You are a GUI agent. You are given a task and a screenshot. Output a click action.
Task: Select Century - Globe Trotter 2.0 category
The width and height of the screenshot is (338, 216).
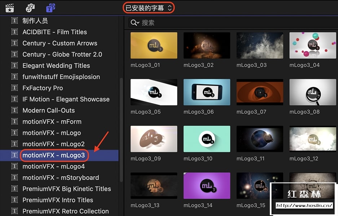coord(59,55)
